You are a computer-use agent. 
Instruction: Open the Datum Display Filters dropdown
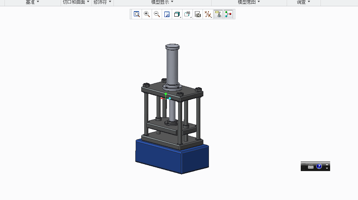(208, 14)
